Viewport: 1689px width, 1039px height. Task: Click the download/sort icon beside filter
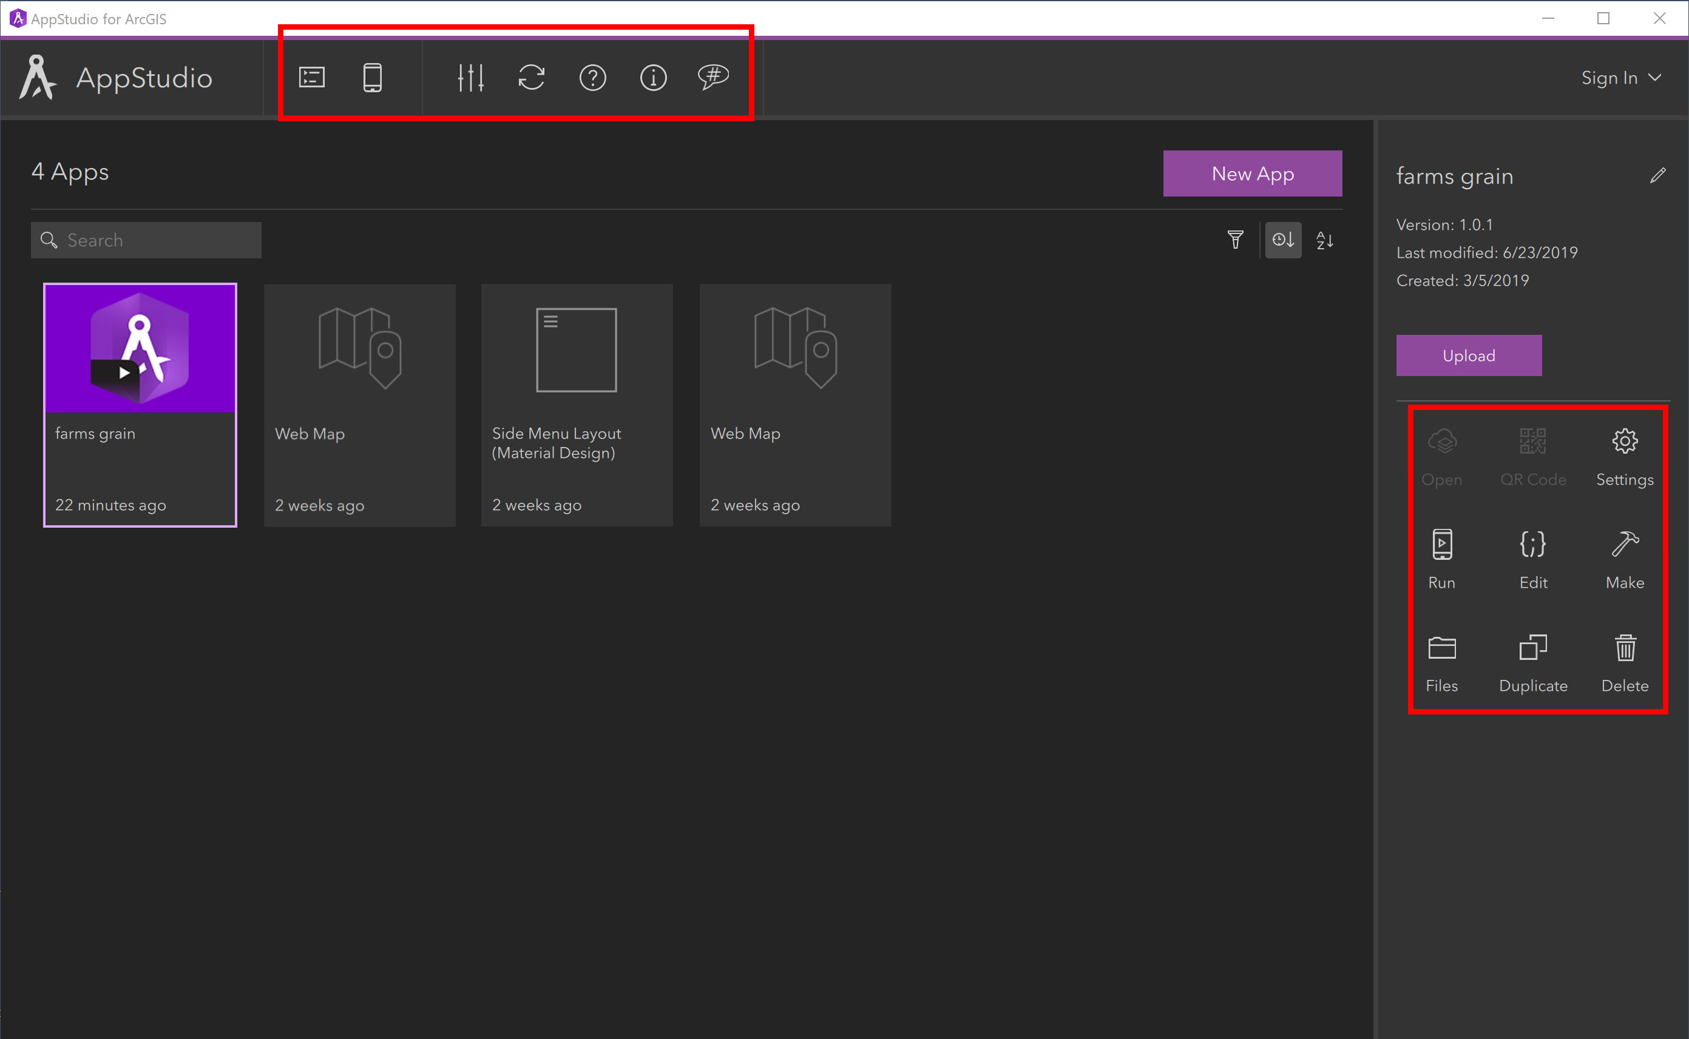(1282, 240)
